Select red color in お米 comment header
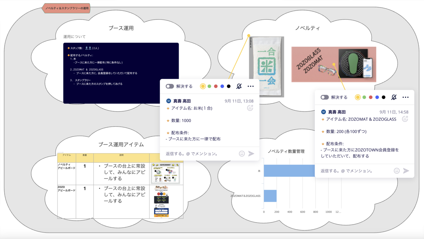Screen dimensions: 424x239 216,86
